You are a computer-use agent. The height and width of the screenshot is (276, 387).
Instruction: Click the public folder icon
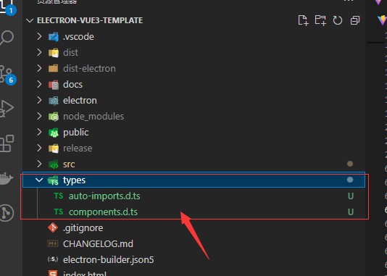point(54,133)
